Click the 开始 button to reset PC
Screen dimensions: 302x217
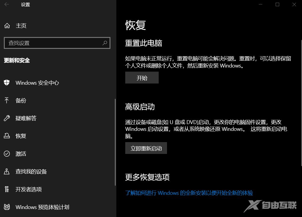click(142, 78)
